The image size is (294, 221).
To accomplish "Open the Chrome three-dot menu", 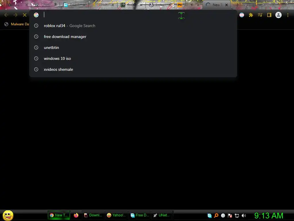I will [x=288, y=15].
